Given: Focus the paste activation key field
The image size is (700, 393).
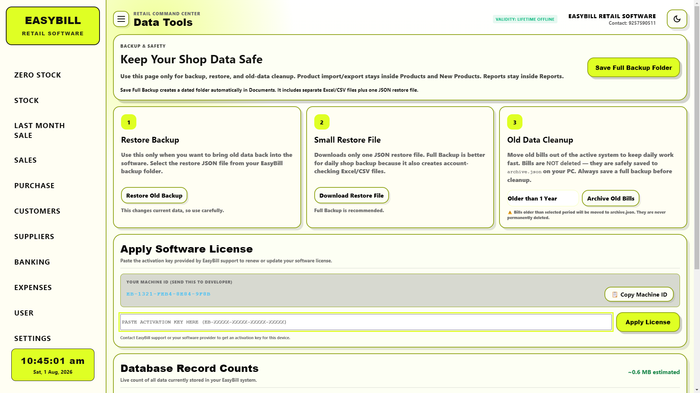Looking at the screenshot, I should 366,322.
